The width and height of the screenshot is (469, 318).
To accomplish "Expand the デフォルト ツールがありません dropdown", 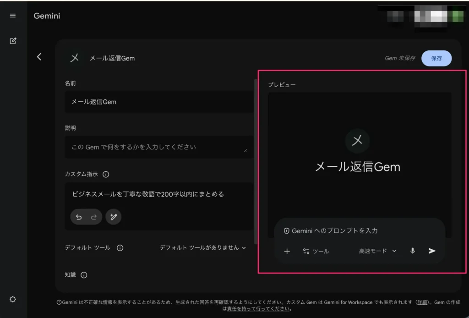I will [x=203, y=248].
